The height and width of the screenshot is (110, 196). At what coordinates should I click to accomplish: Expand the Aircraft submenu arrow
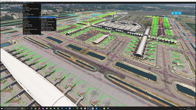(x=40, y=16)
